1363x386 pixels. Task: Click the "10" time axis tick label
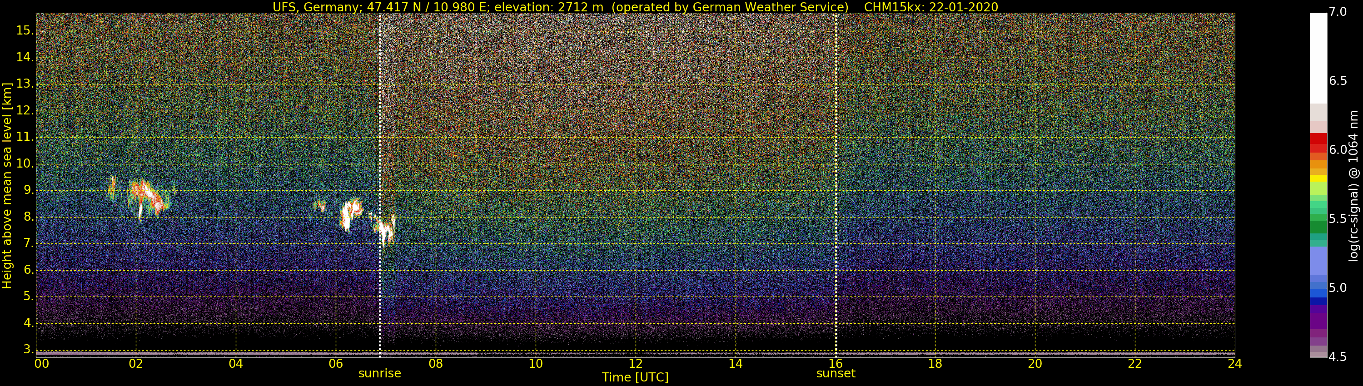pos(536,364)
